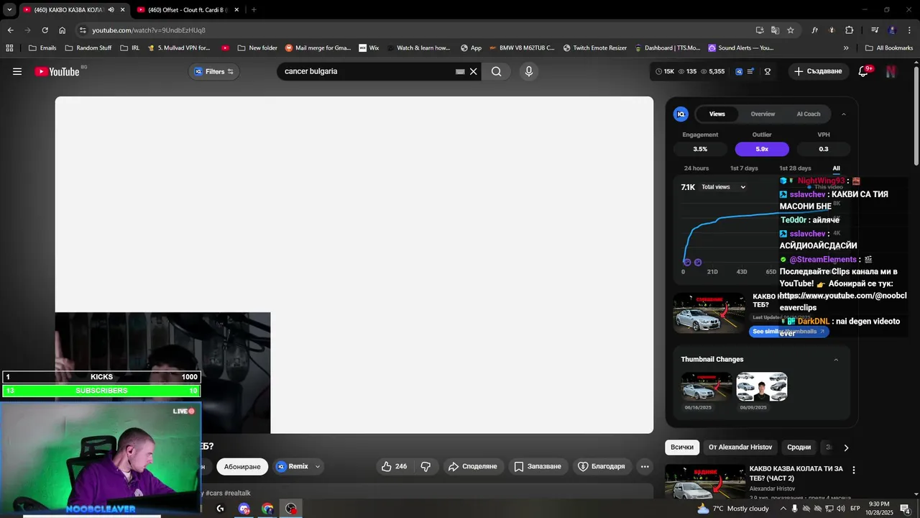Close the Offset - Clout browser tab
920x518 pixels.
236,9
